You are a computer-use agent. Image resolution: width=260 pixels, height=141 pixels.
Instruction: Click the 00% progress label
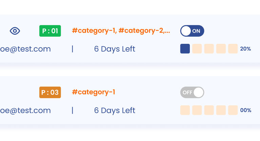[x=245, y=110]
